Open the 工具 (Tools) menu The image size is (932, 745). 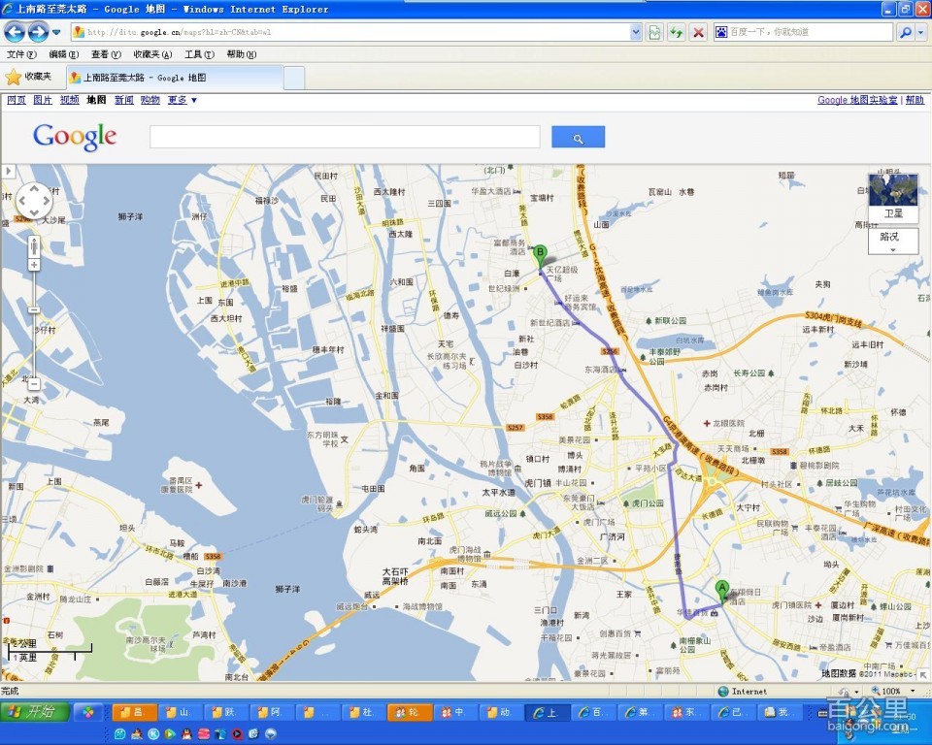pos(199,54)
